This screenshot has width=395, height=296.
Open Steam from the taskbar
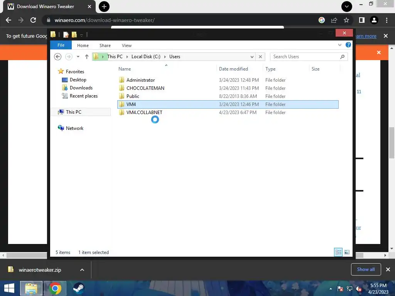(x=79, y=288)
